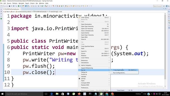Expand AspectJ Refactoring submenu
This screenshot has height=96, width=170.
tap(94, 68)
